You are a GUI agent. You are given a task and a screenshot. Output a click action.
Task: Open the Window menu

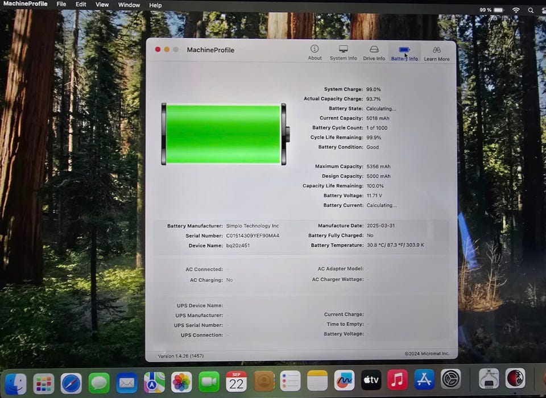(x=129, y=5)
